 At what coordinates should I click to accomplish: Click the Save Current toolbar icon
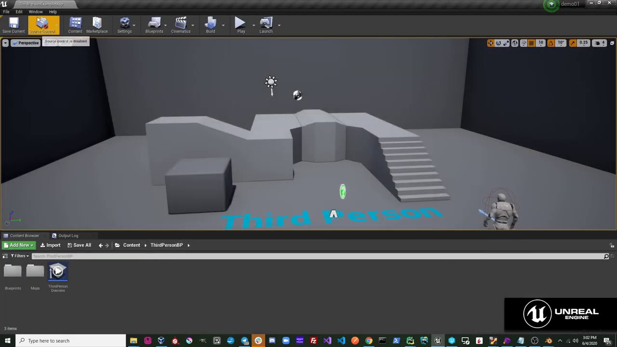13,25
